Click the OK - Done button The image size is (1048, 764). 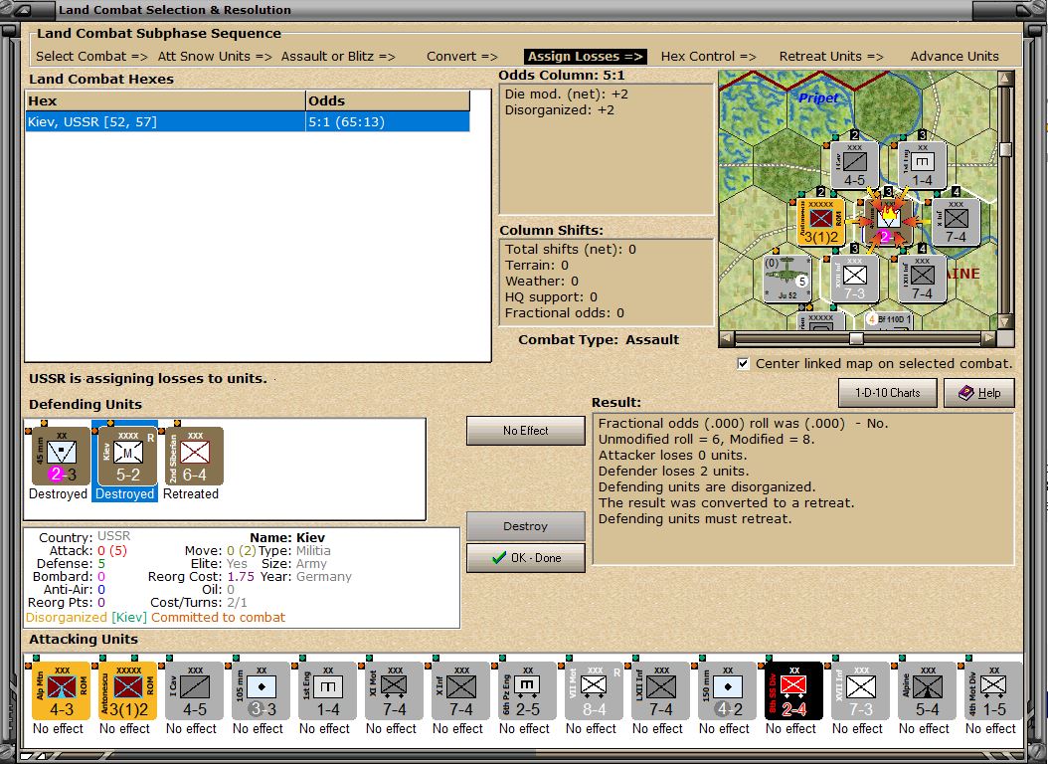pos(525,557)
